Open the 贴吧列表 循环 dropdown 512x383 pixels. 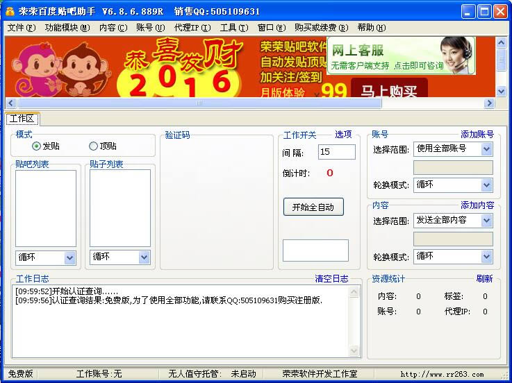(69, 257)
